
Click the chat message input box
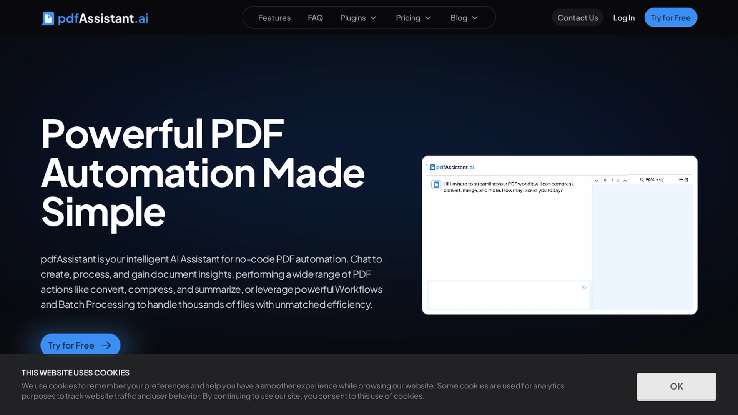coord(509,295)
